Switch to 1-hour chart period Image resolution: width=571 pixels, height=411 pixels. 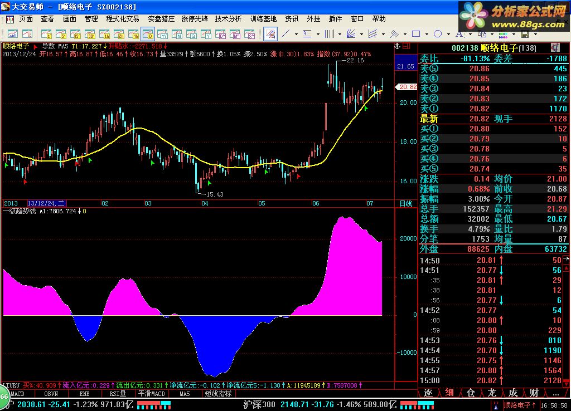coord(104,34)
